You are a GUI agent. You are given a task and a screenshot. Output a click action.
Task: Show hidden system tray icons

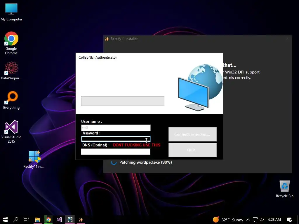click(248, 220)
